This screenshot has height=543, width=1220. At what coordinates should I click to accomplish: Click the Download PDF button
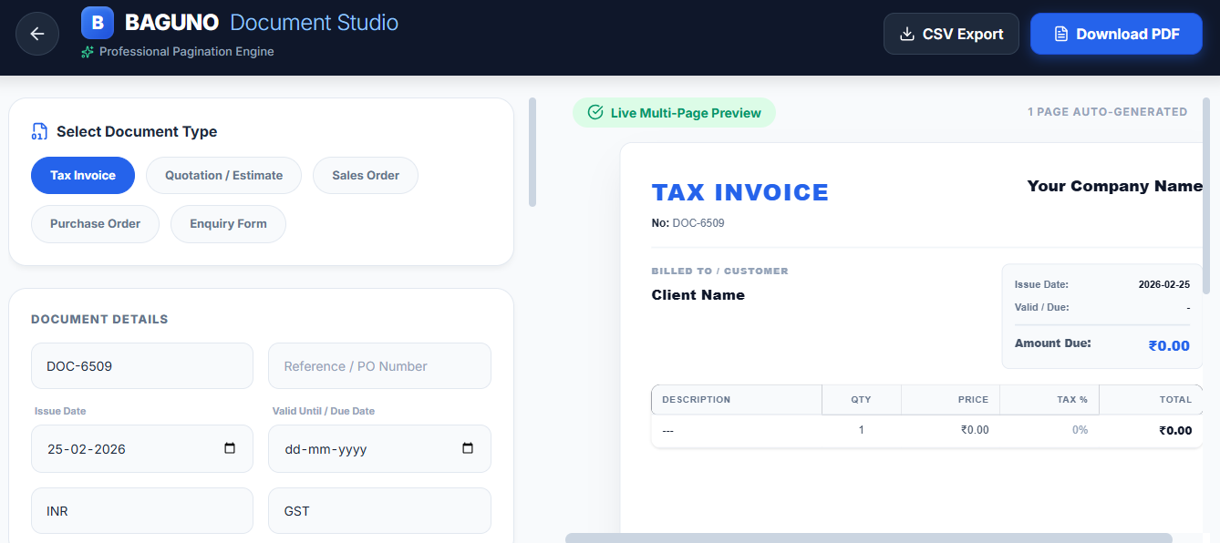coord(1116,33)
